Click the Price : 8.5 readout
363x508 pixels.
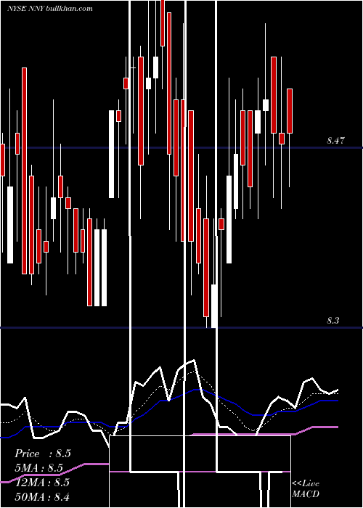[43, 454]
